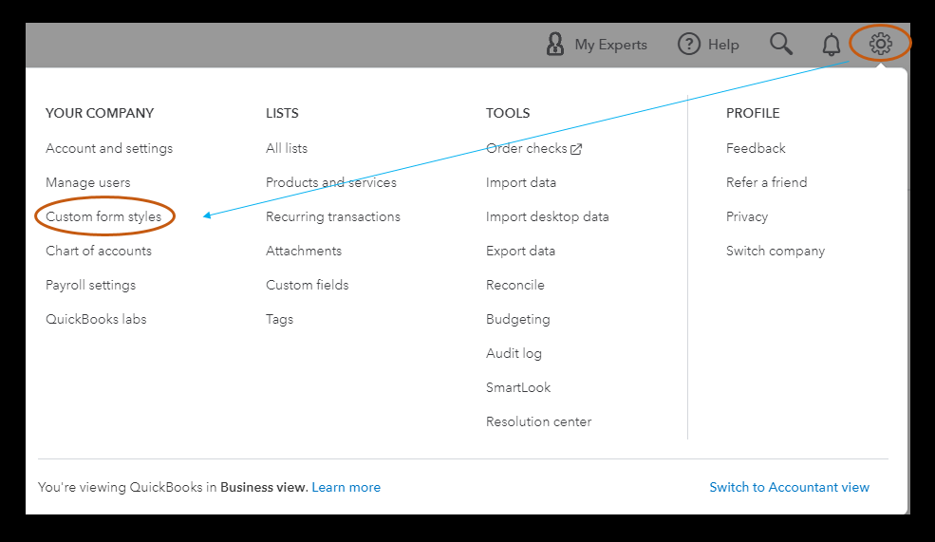The image size is (935, 542).
Task: Go to Chart of accounts
Action: [x=99, y=251]
